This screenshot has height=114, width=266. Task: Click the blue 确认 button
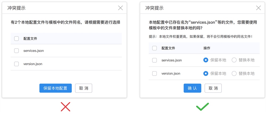click(x=192, y=88)
